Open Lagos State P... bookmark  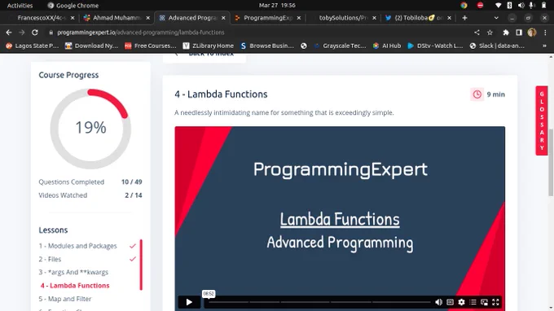[x=32, y=46]
